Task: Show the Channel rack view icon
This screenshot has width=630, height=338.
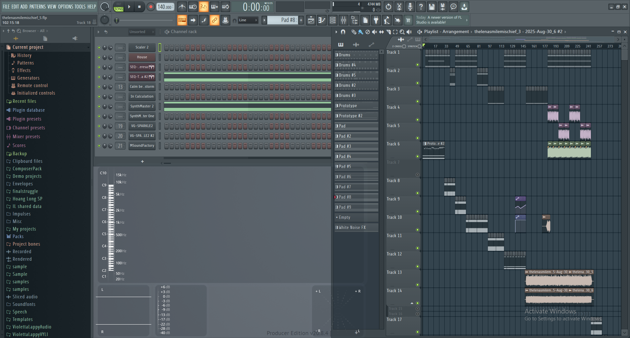Action: [x=333, y=20]
